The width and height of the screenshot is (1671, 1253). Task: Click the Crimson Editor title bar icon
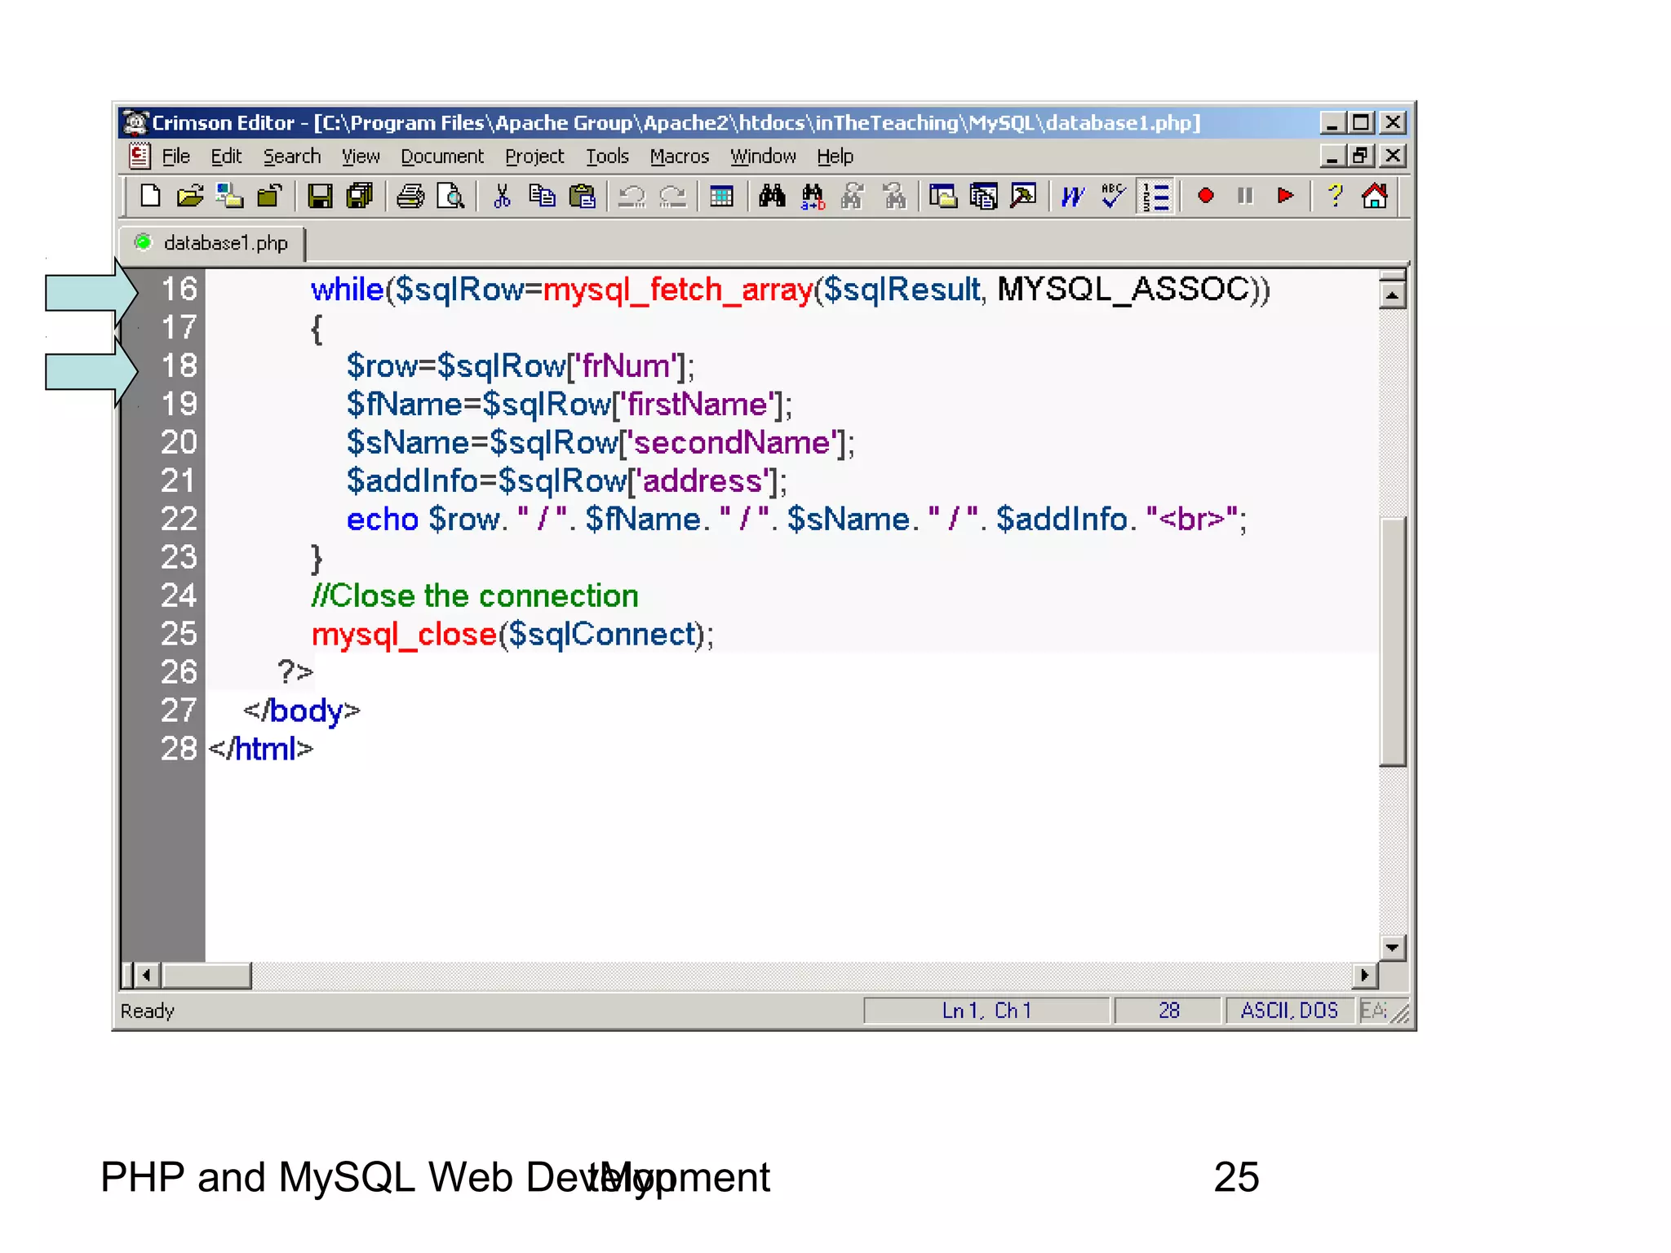pos(135,123)
